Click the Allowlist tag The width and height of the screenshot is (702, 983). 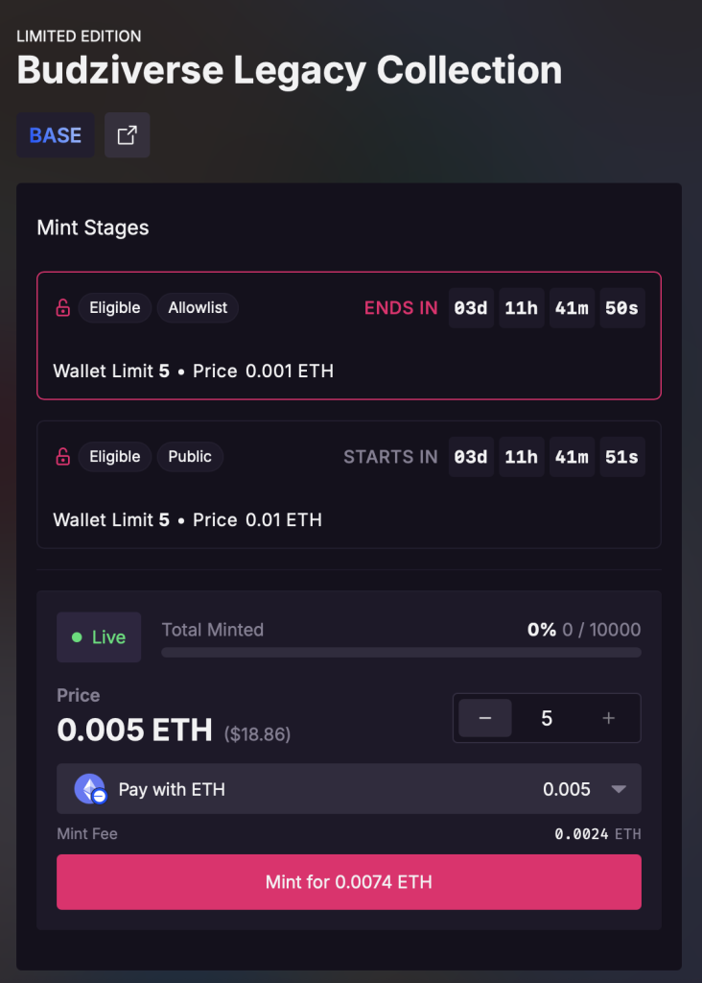click(198, 308)
